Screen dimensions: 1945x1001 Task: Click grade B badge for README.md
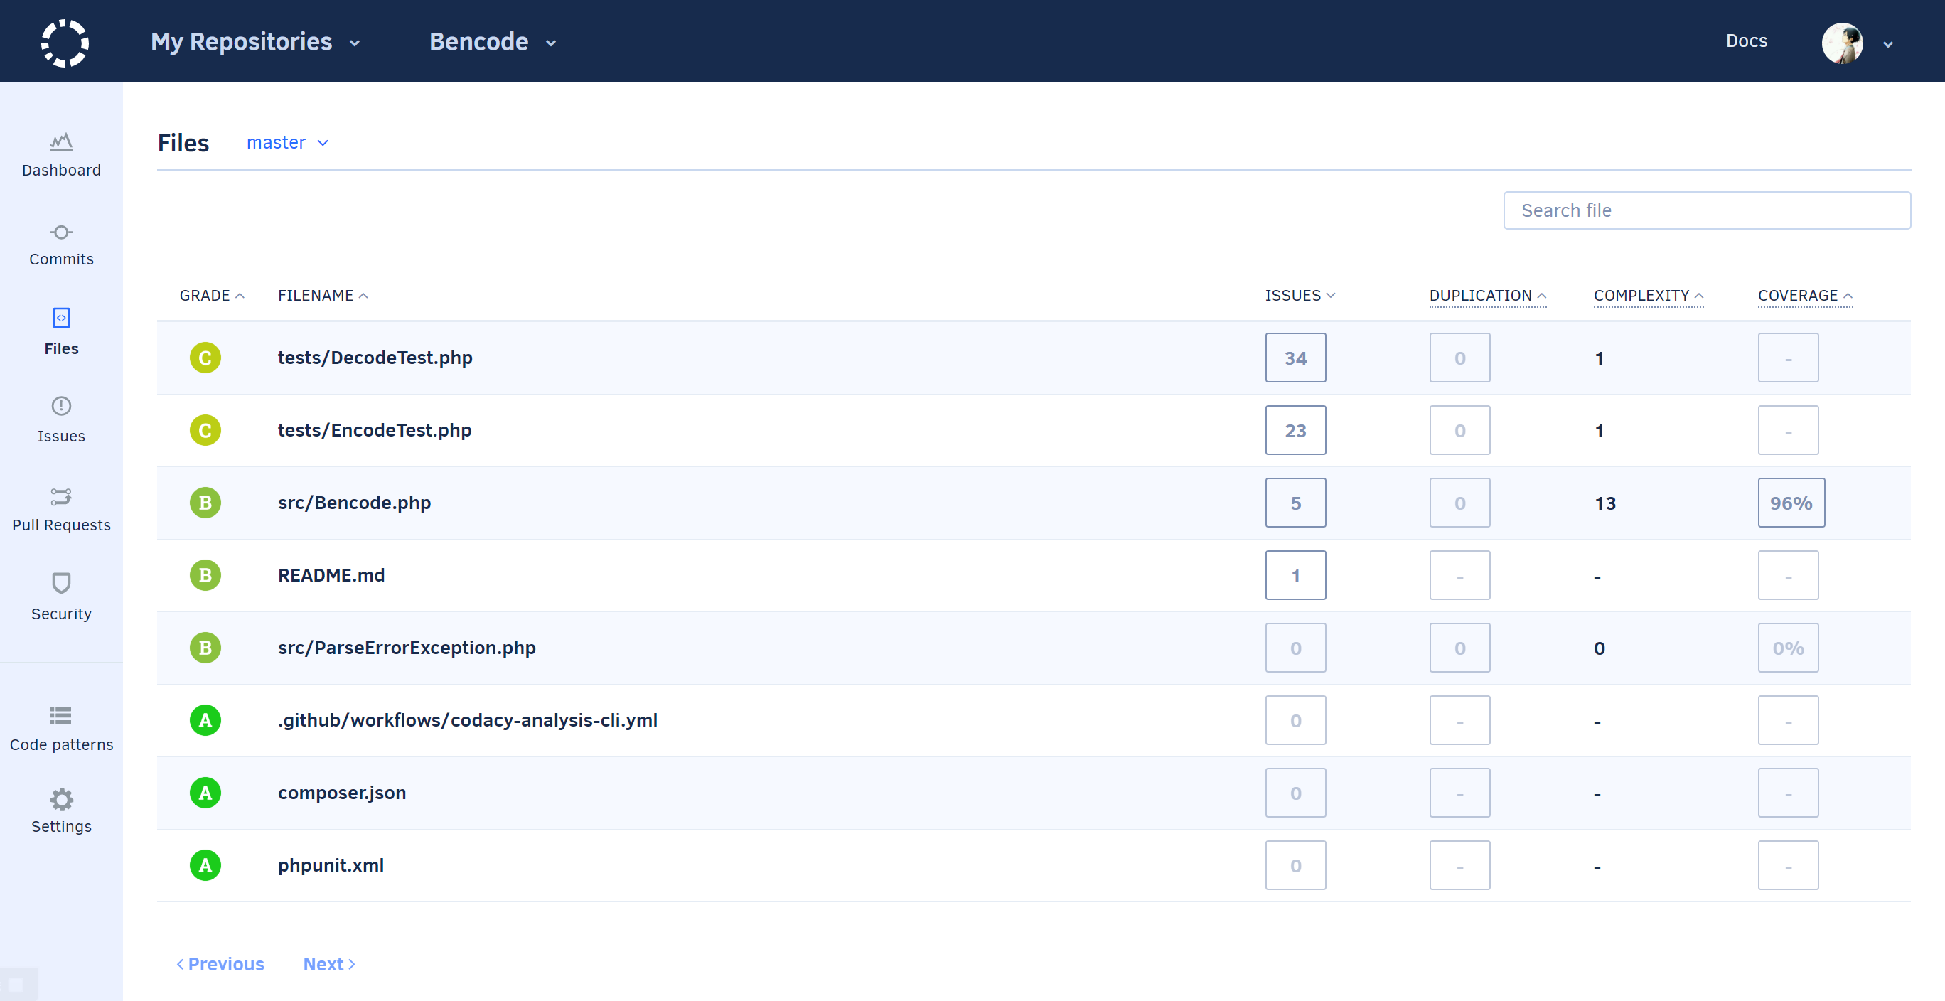click(205, 575)
